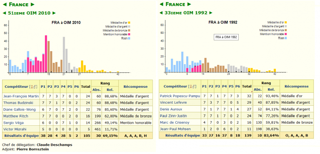320x154 pixels.
Task: Click right arrow after 33ieme OIM 1992
Action: click(x=210, y=12)
